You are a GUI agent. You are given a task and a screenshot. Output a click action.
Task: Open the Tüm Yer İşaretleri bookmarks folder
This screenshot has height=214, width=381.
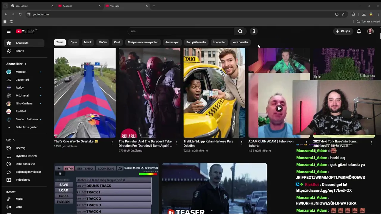(x=368, y=22)
